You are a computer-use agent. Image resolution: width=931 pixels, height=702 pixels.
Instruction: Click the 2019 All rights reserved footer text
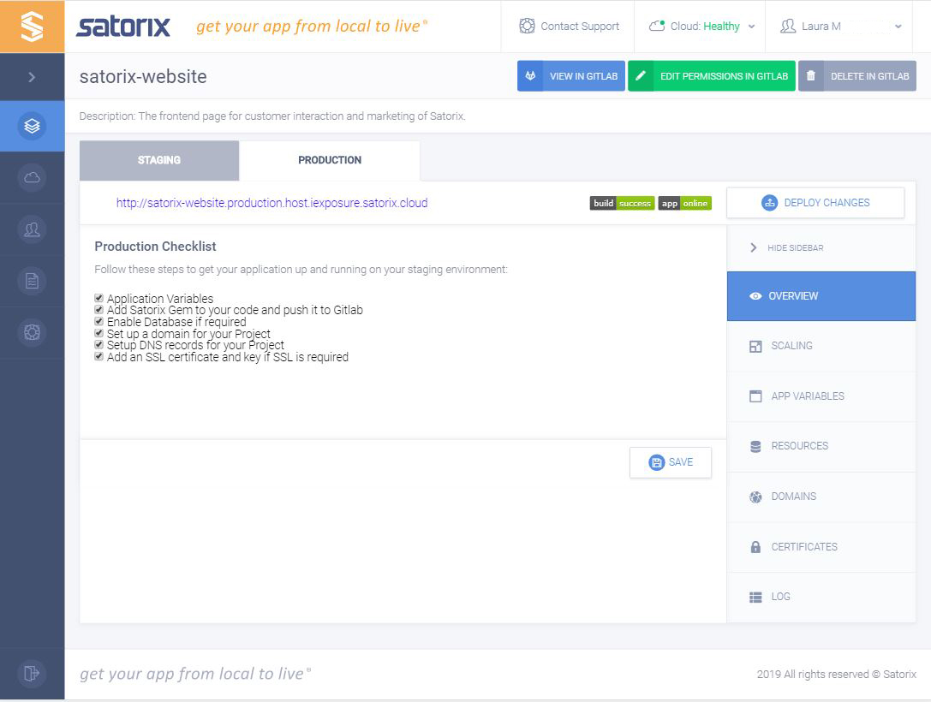click(x=837, y=674)
